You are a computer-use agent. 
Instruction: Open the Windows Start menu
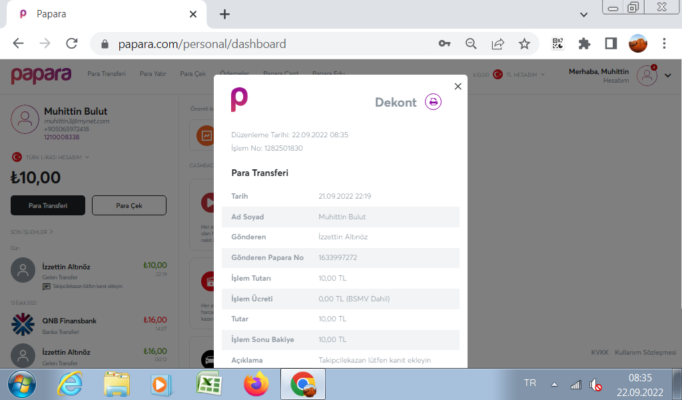tap(22, 385)
